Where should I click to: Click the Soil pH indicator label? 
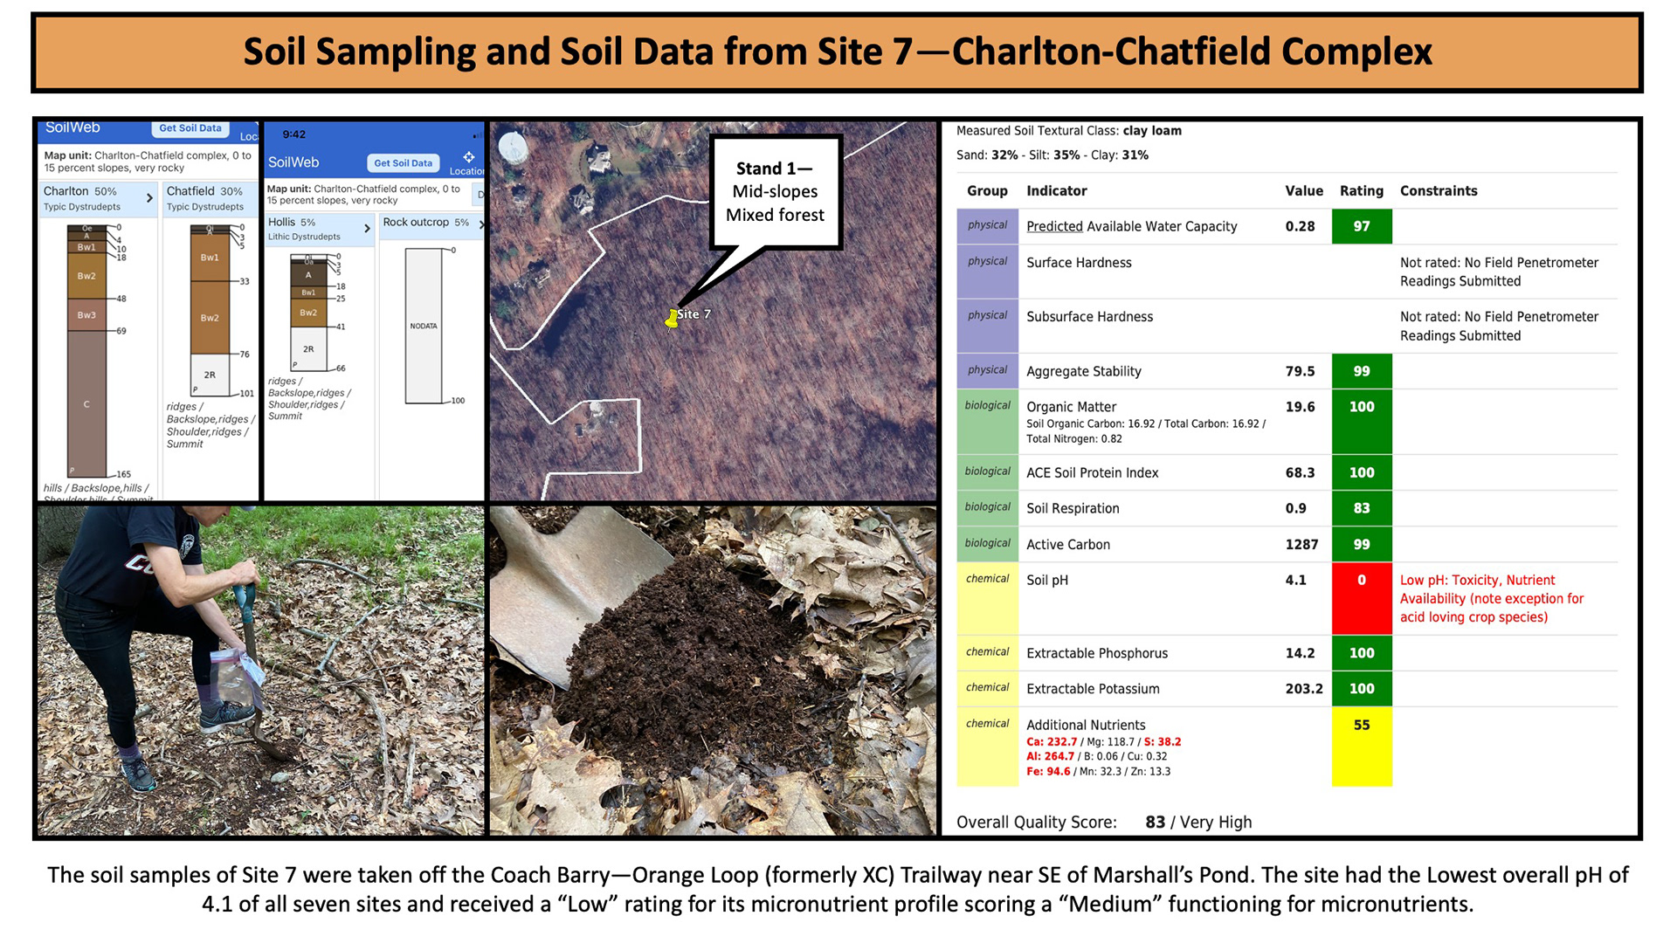(1046, 580)
